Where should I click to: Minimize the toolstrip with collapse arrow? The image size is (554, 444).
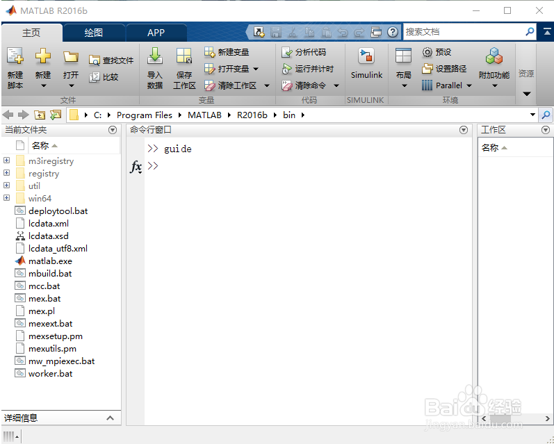[547, 32]
